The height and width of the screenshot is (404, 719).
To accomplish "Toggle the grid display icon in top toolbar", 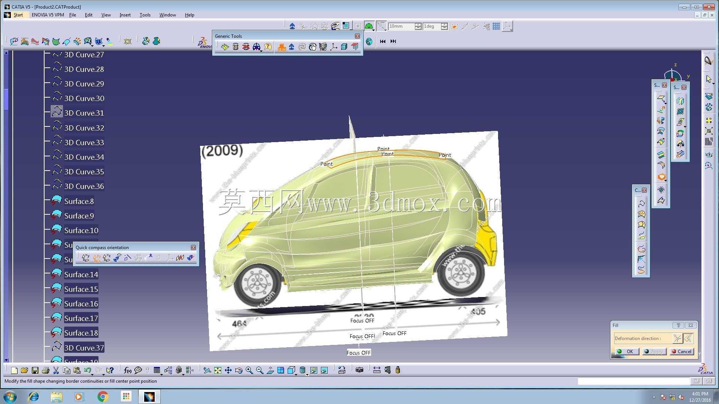I will tap(496, 26).
